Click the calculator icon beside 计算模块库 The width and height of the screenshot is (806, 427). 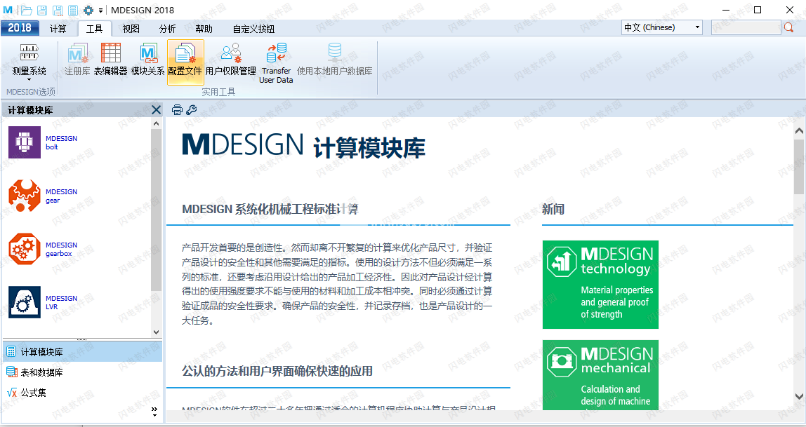pos(11,351)
